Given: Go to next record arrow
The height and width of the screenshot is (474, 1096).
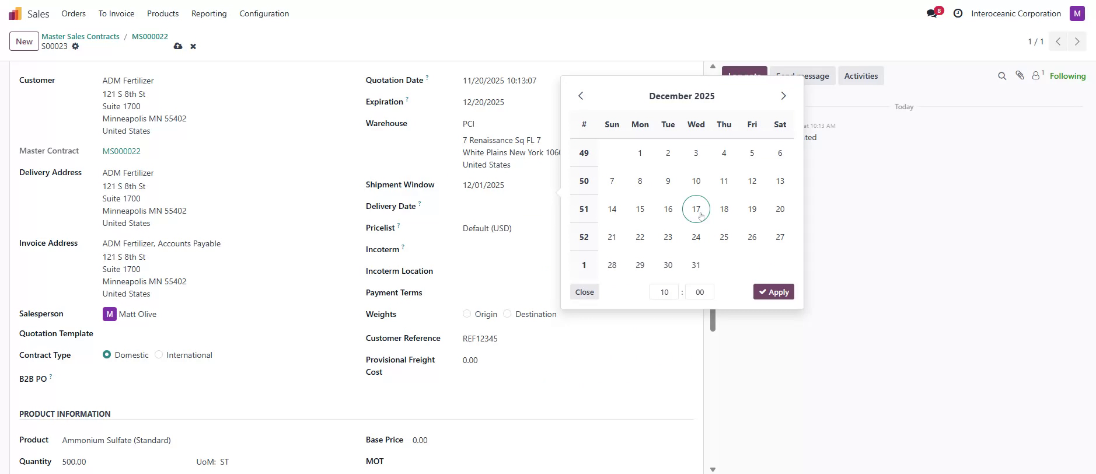Looking at the screenshot, I should pos(1077,41).
